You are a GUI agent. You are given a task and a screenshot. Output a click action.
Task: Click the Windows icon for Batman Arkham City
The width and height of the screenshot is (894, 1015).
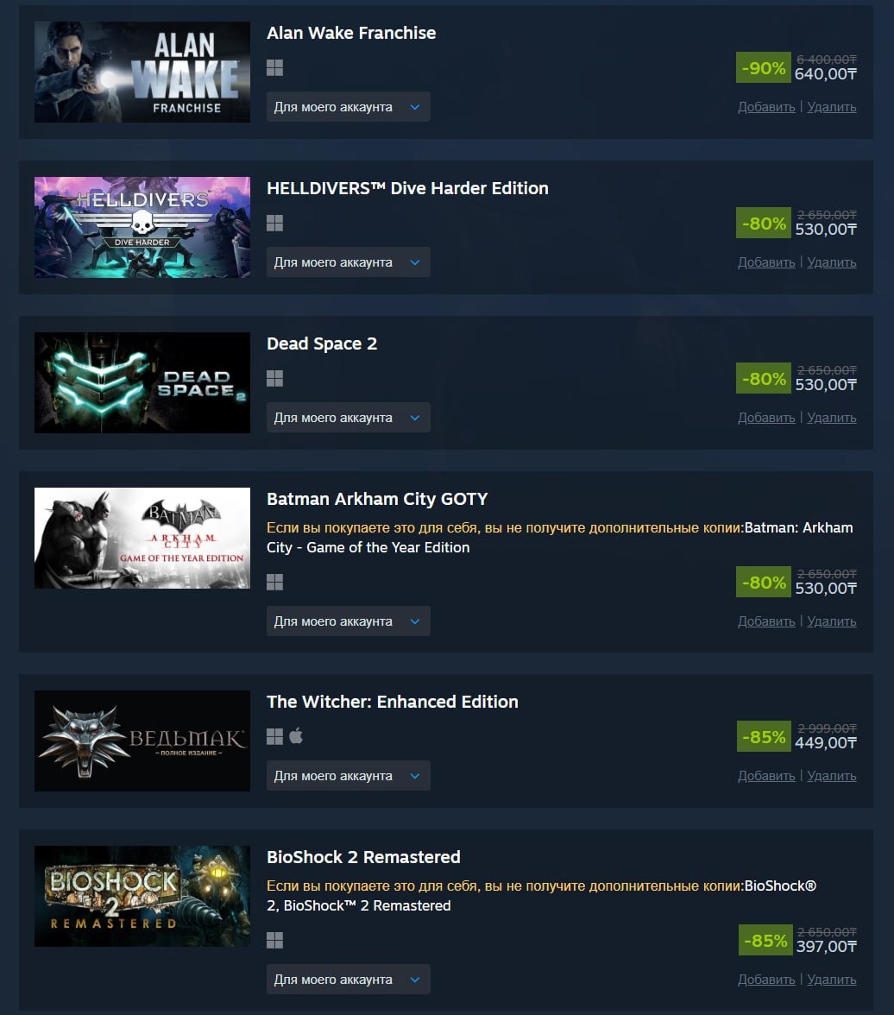274,583
